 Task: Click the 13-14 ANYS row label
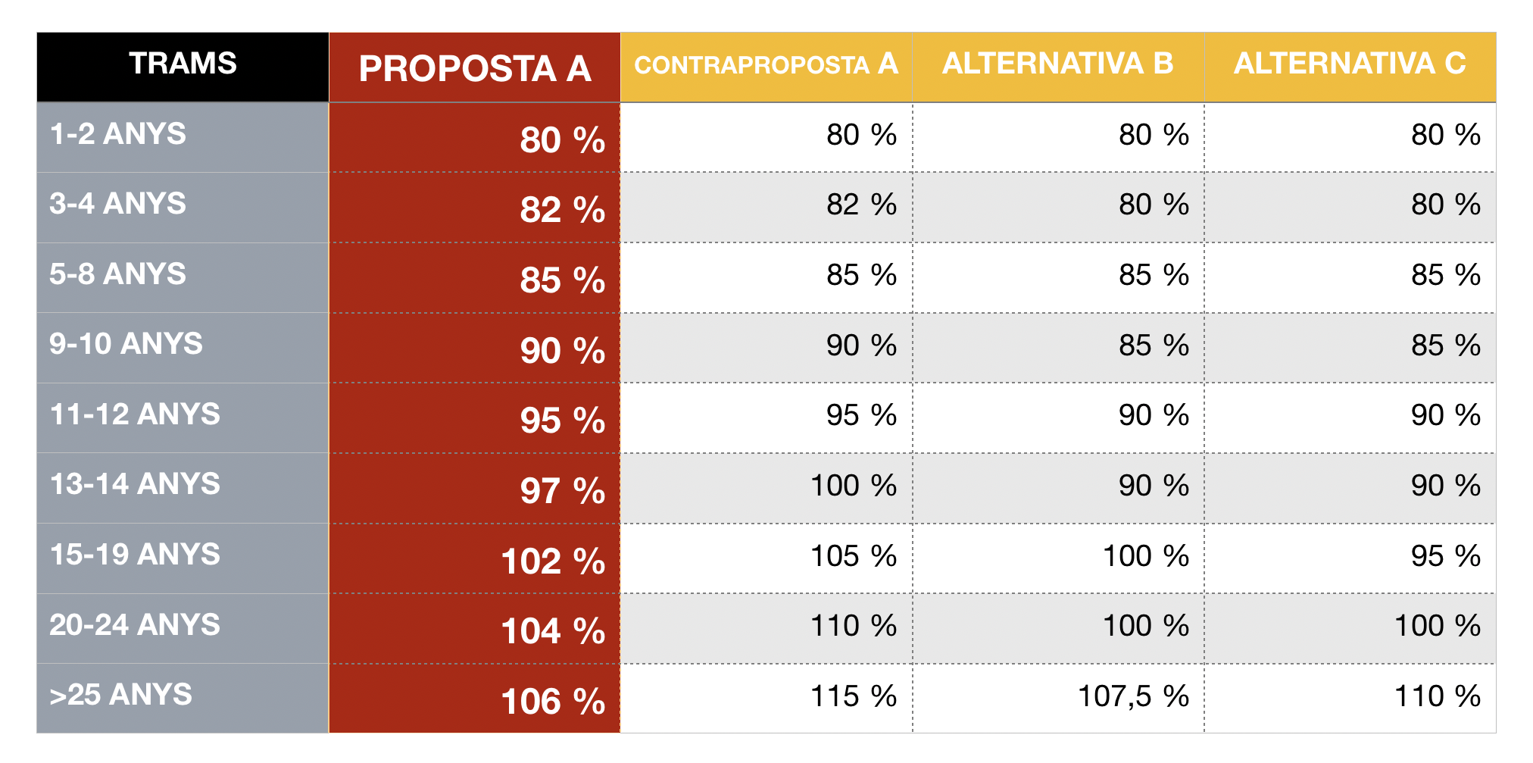tap(135, 484)
